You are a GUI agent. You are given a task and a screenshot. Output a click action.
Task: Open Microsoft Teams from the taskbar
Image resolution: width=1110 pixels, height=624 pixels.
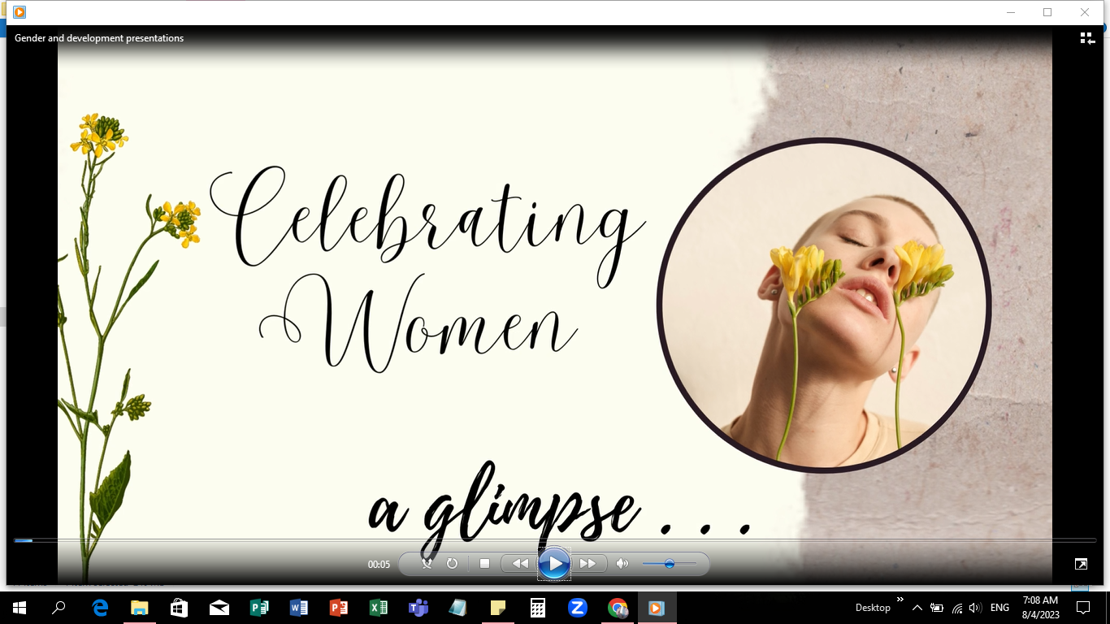click(418, 608)
